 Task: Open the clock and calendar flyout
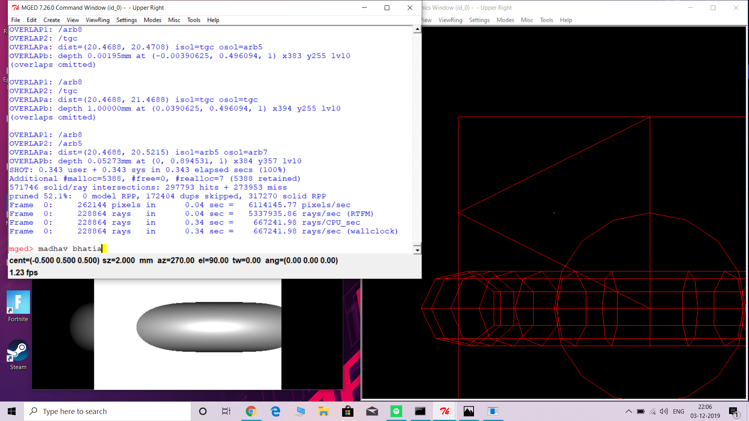(705, 411)
